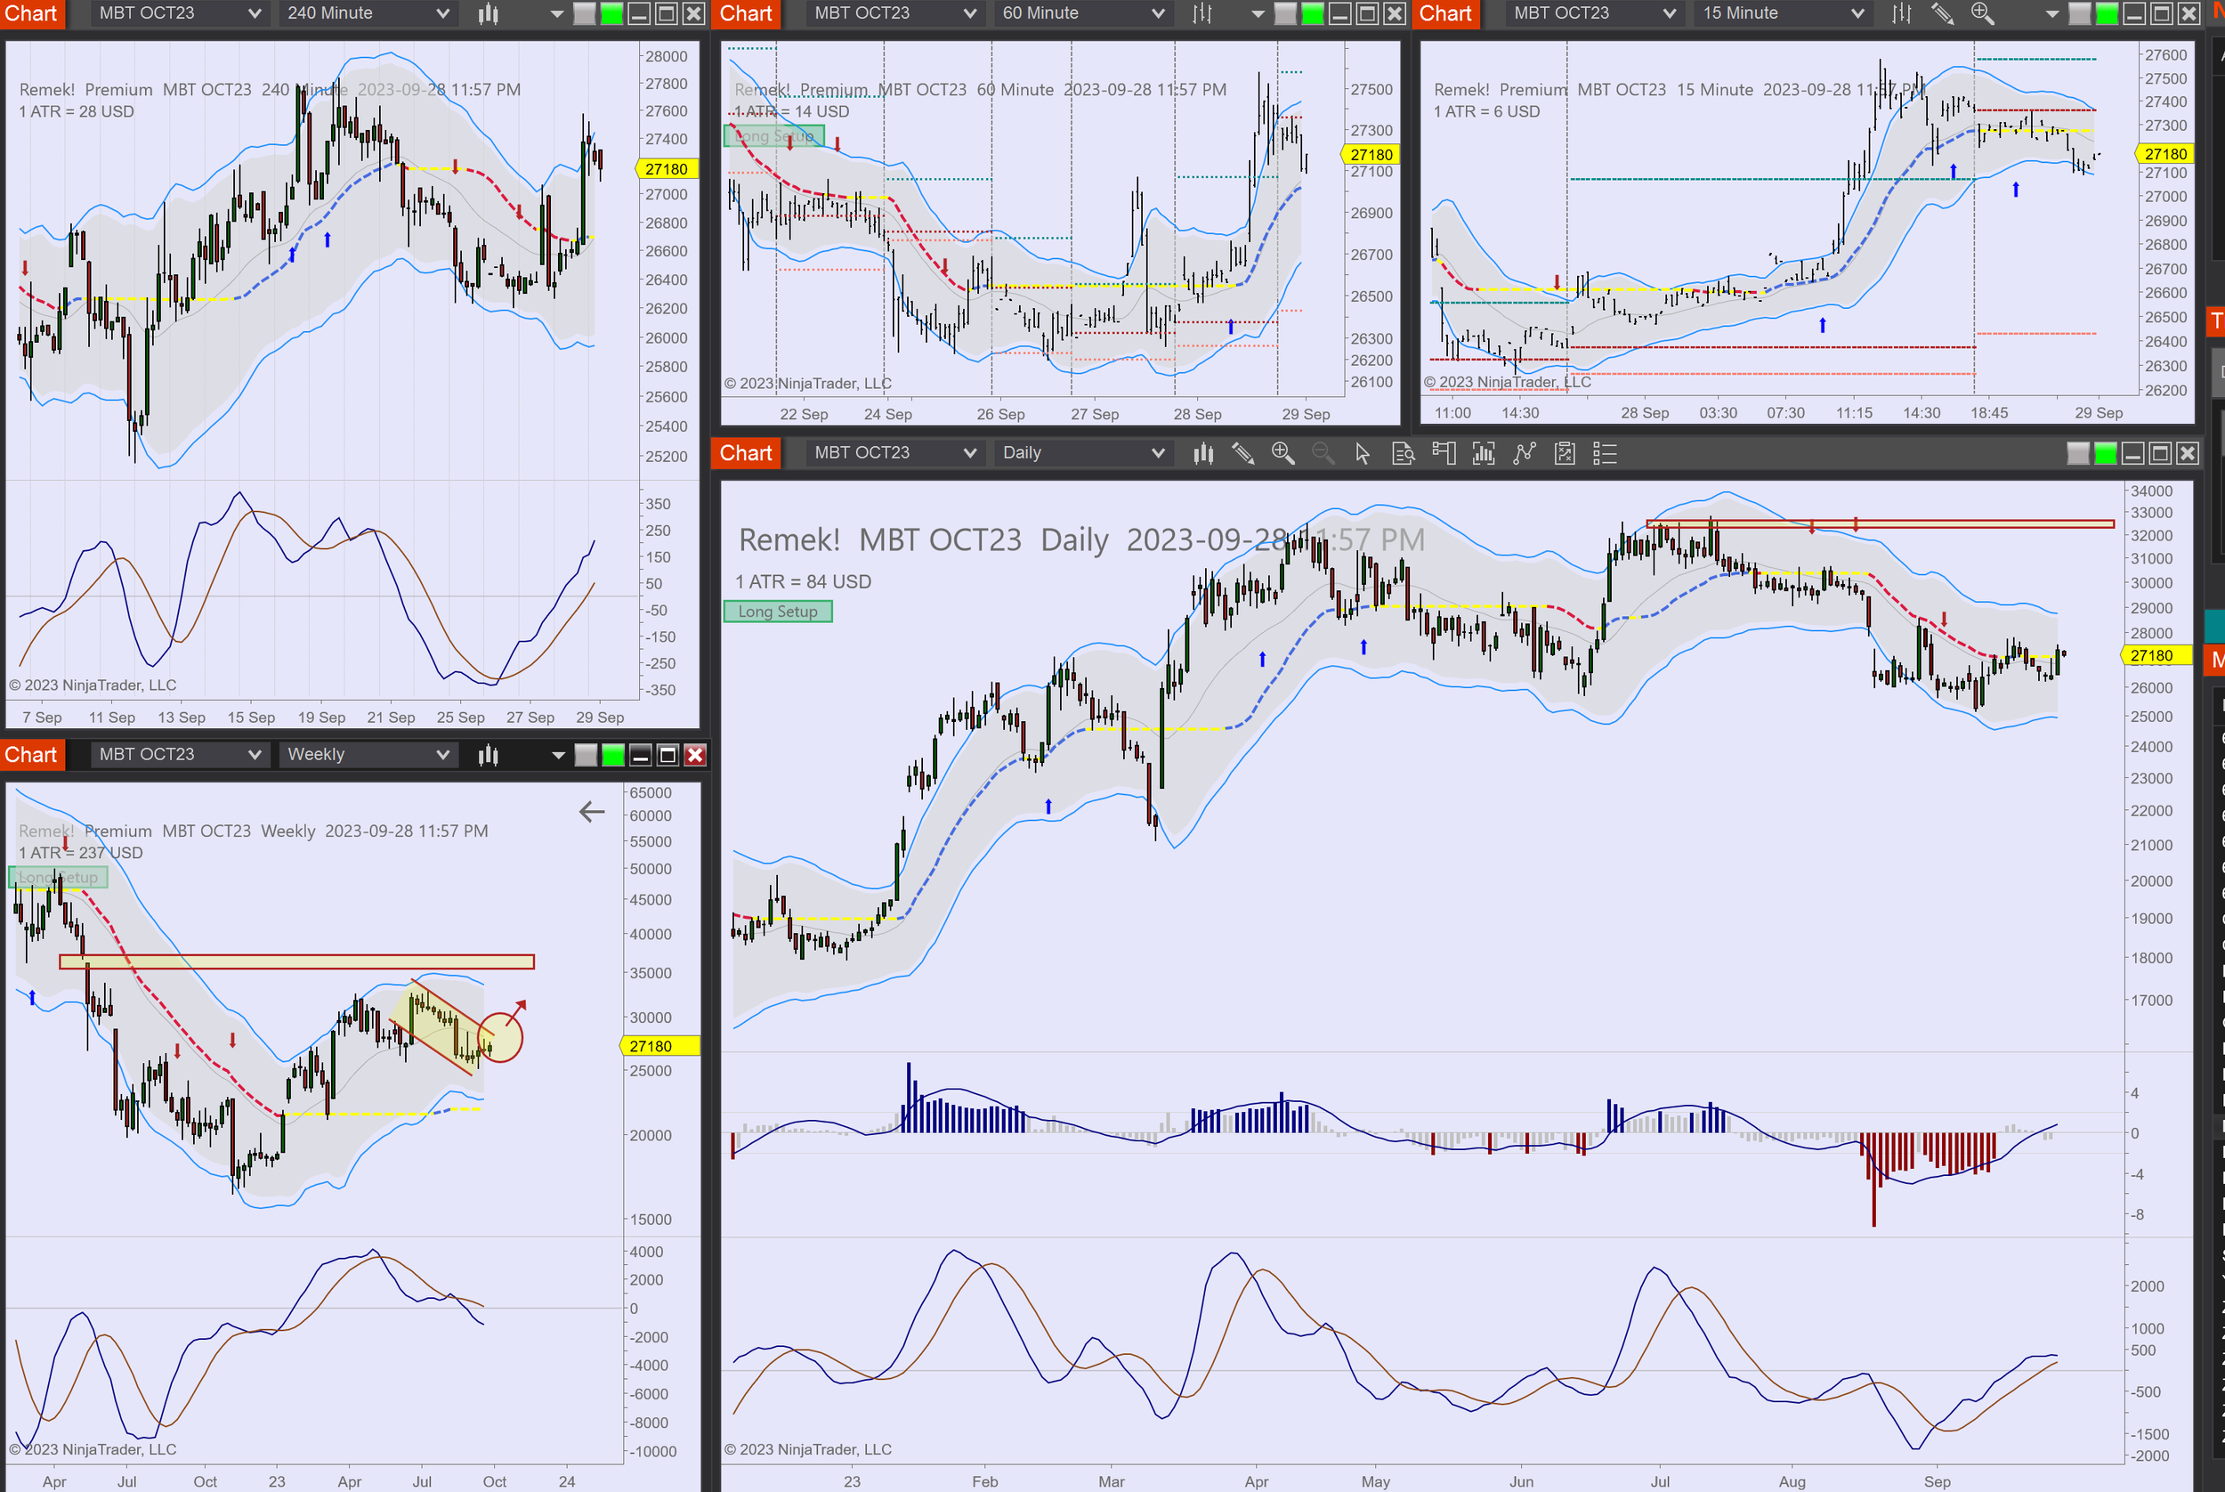The height and width of the screenshot is (1492, 2225).
Task: Click red circle annotation on Weekly chart
Action: 499,1038
